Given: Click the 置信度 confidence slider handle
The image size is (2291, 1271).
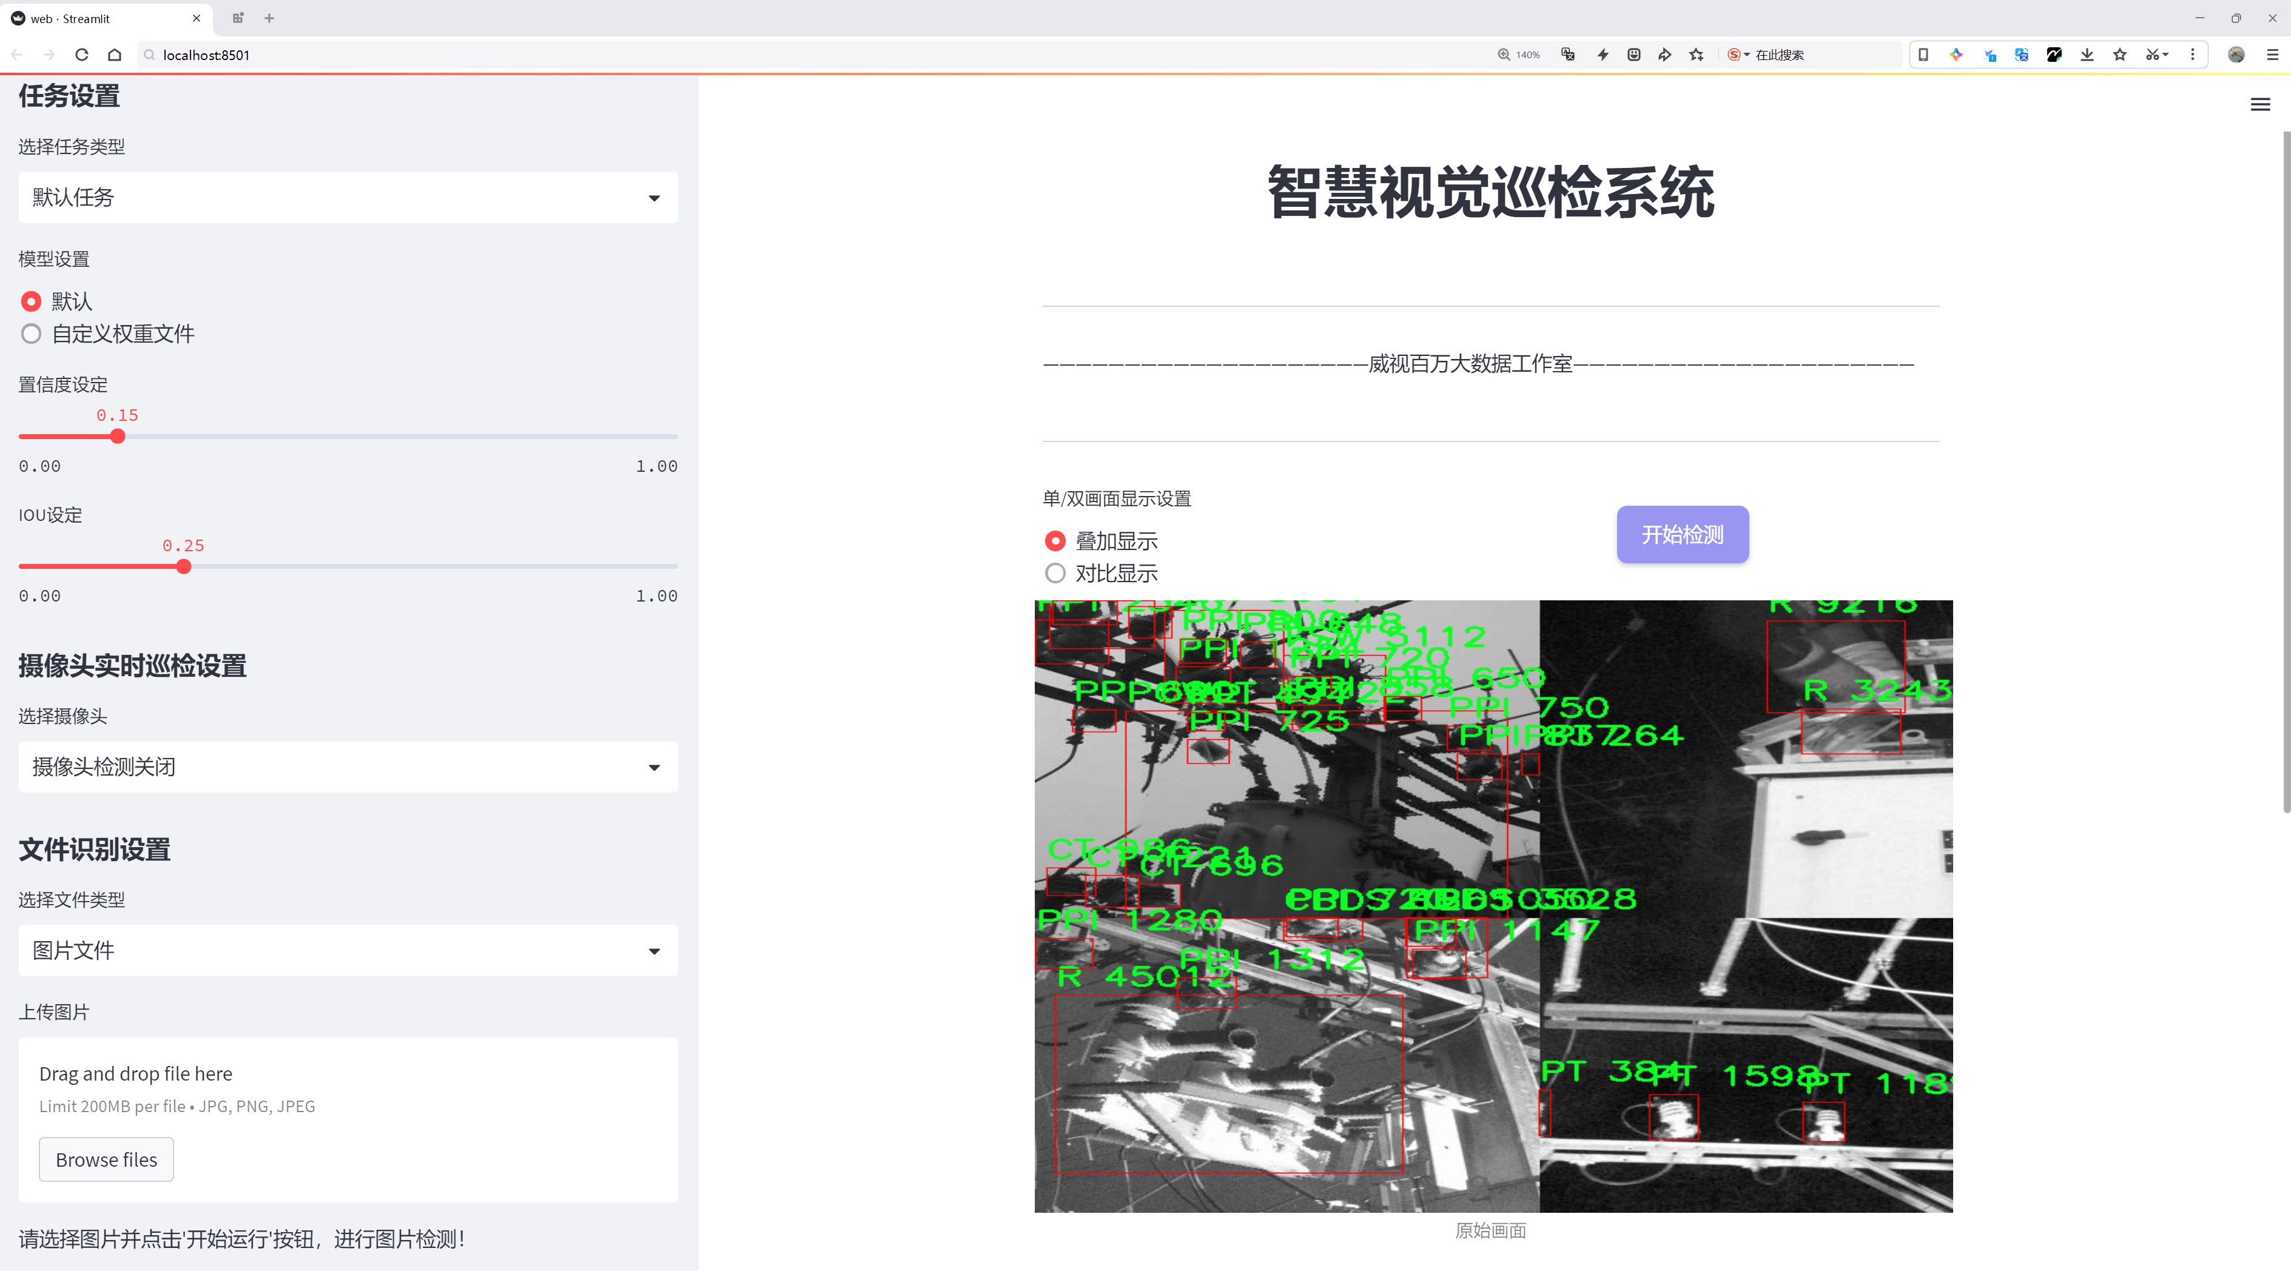Looking at the screenshot, I should click(118, 437).
